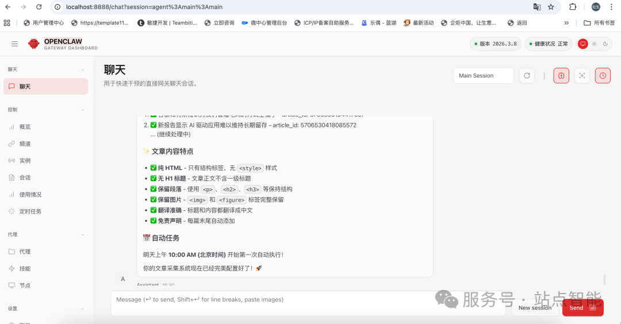This screenshot has height=324, width=621.
Task: Collapse the 控制 sidebar section
Action: click(x=82, y=110)
